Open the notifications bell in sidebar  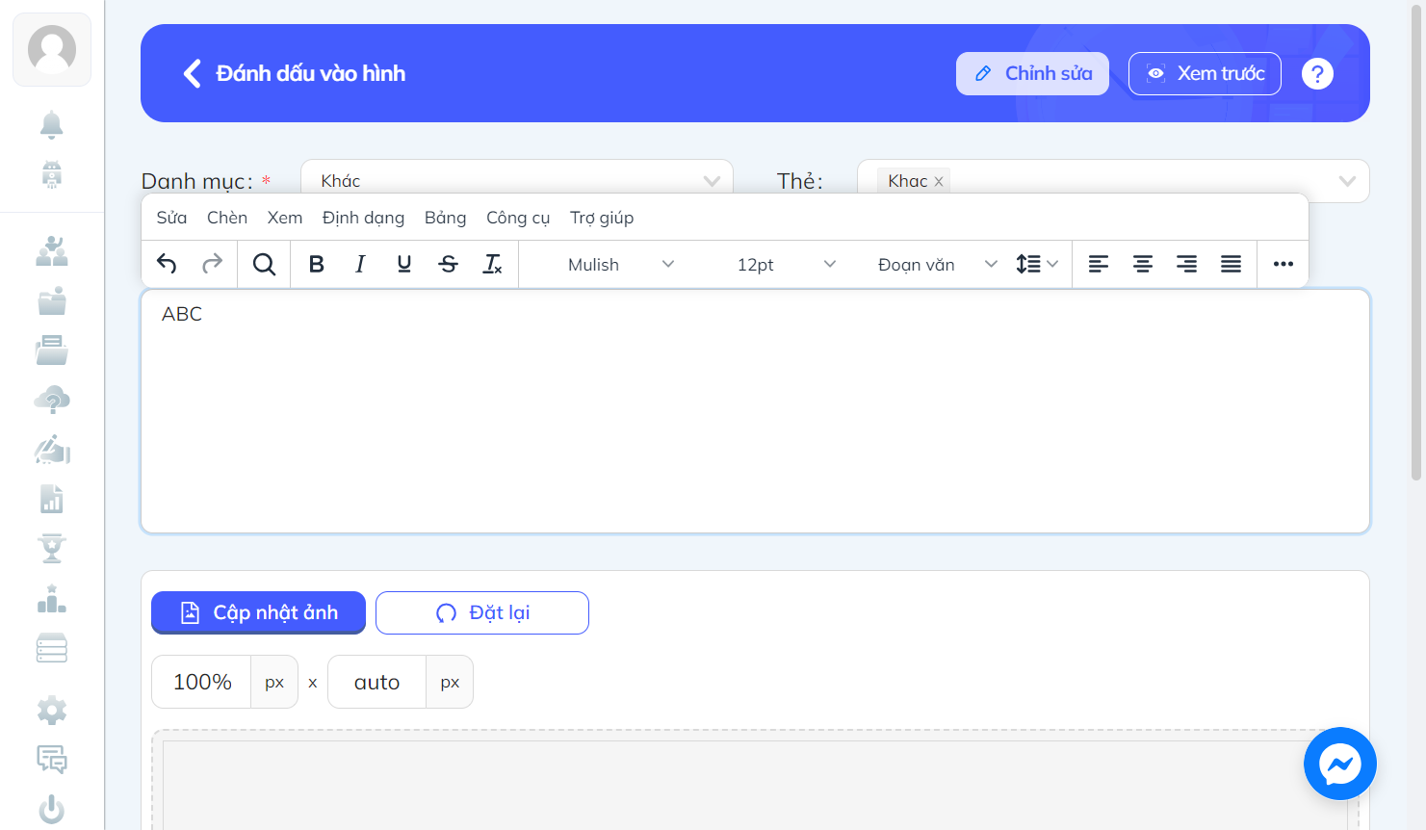(52, 124)
